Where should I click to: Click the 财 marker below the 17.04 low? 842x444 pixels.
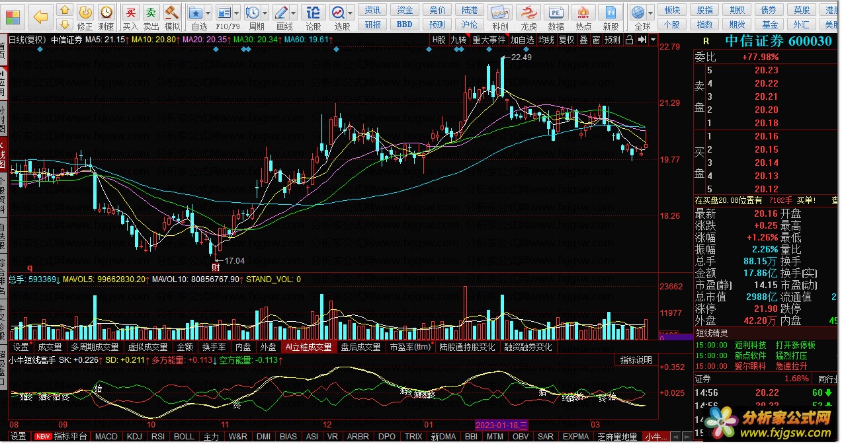coord(216,268)
